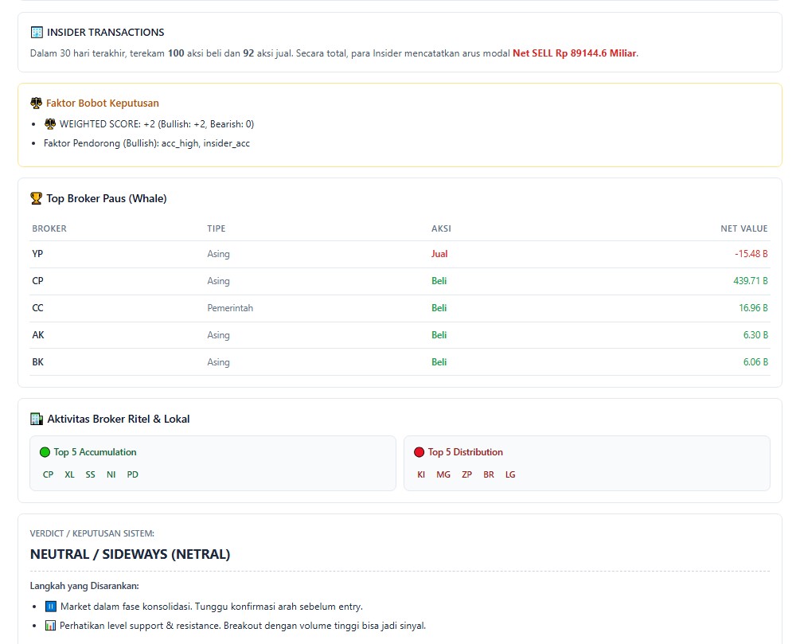Click distribution broker code KI
800x644 pixels.
coord(421,474)
